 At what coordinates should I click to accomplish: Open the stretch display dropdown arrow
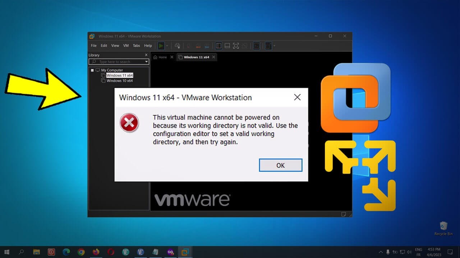pos(274,46)
